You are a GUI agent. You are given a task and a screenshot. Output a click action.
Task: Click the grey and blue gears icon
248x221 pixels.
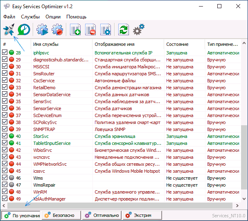tap(139, 29)
